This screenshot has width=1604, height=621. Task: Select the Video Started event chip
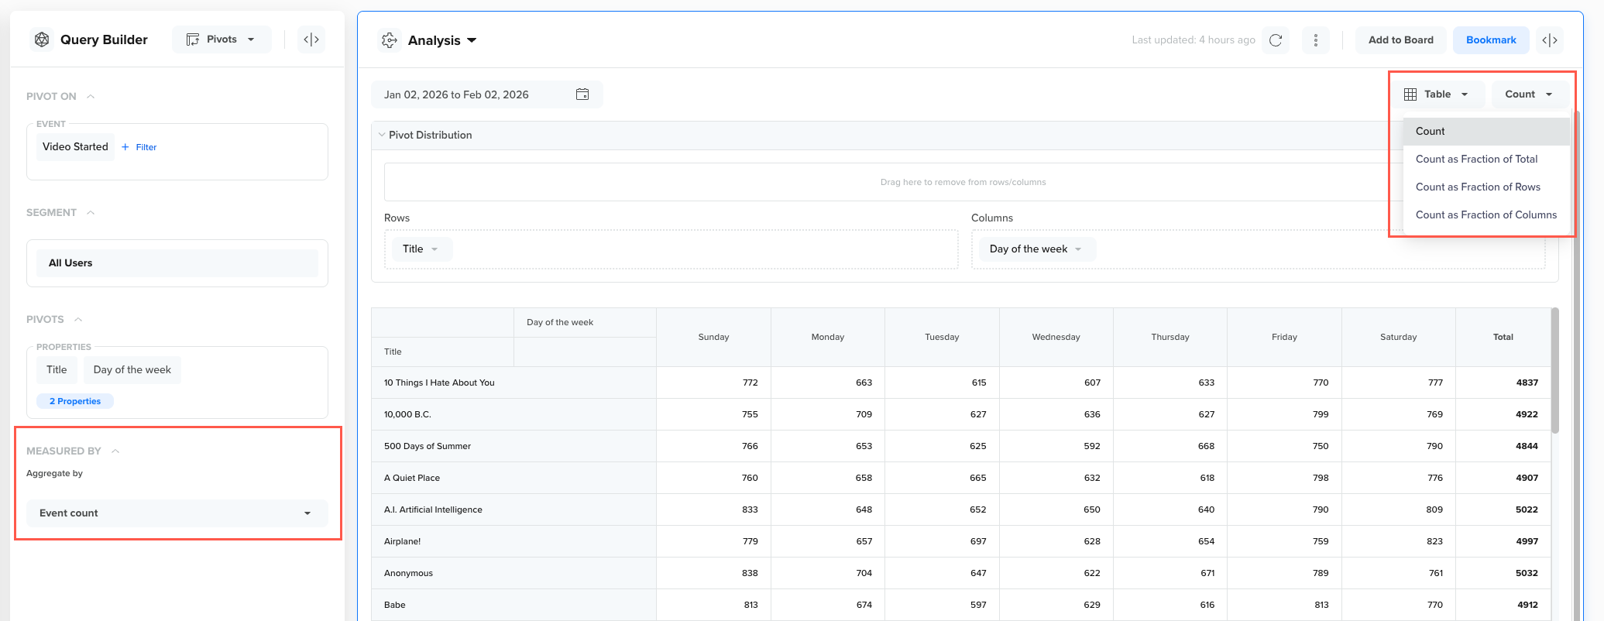click(75, 146)
